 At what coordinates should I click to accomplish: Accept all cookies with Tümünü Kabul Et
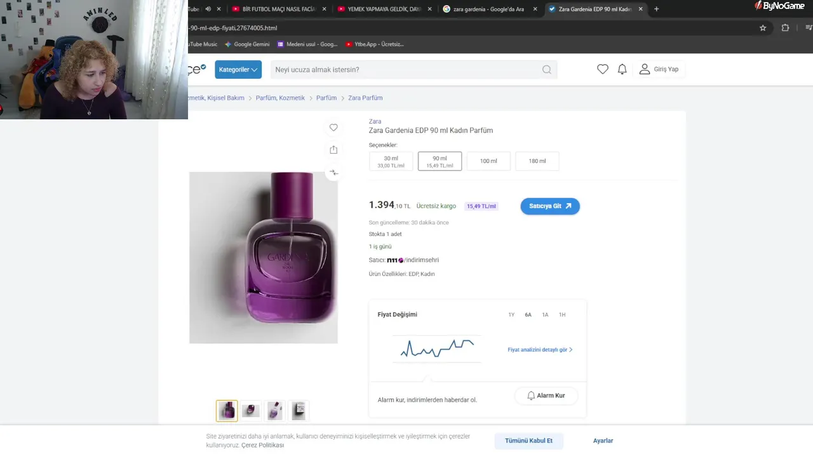point(528,440)
